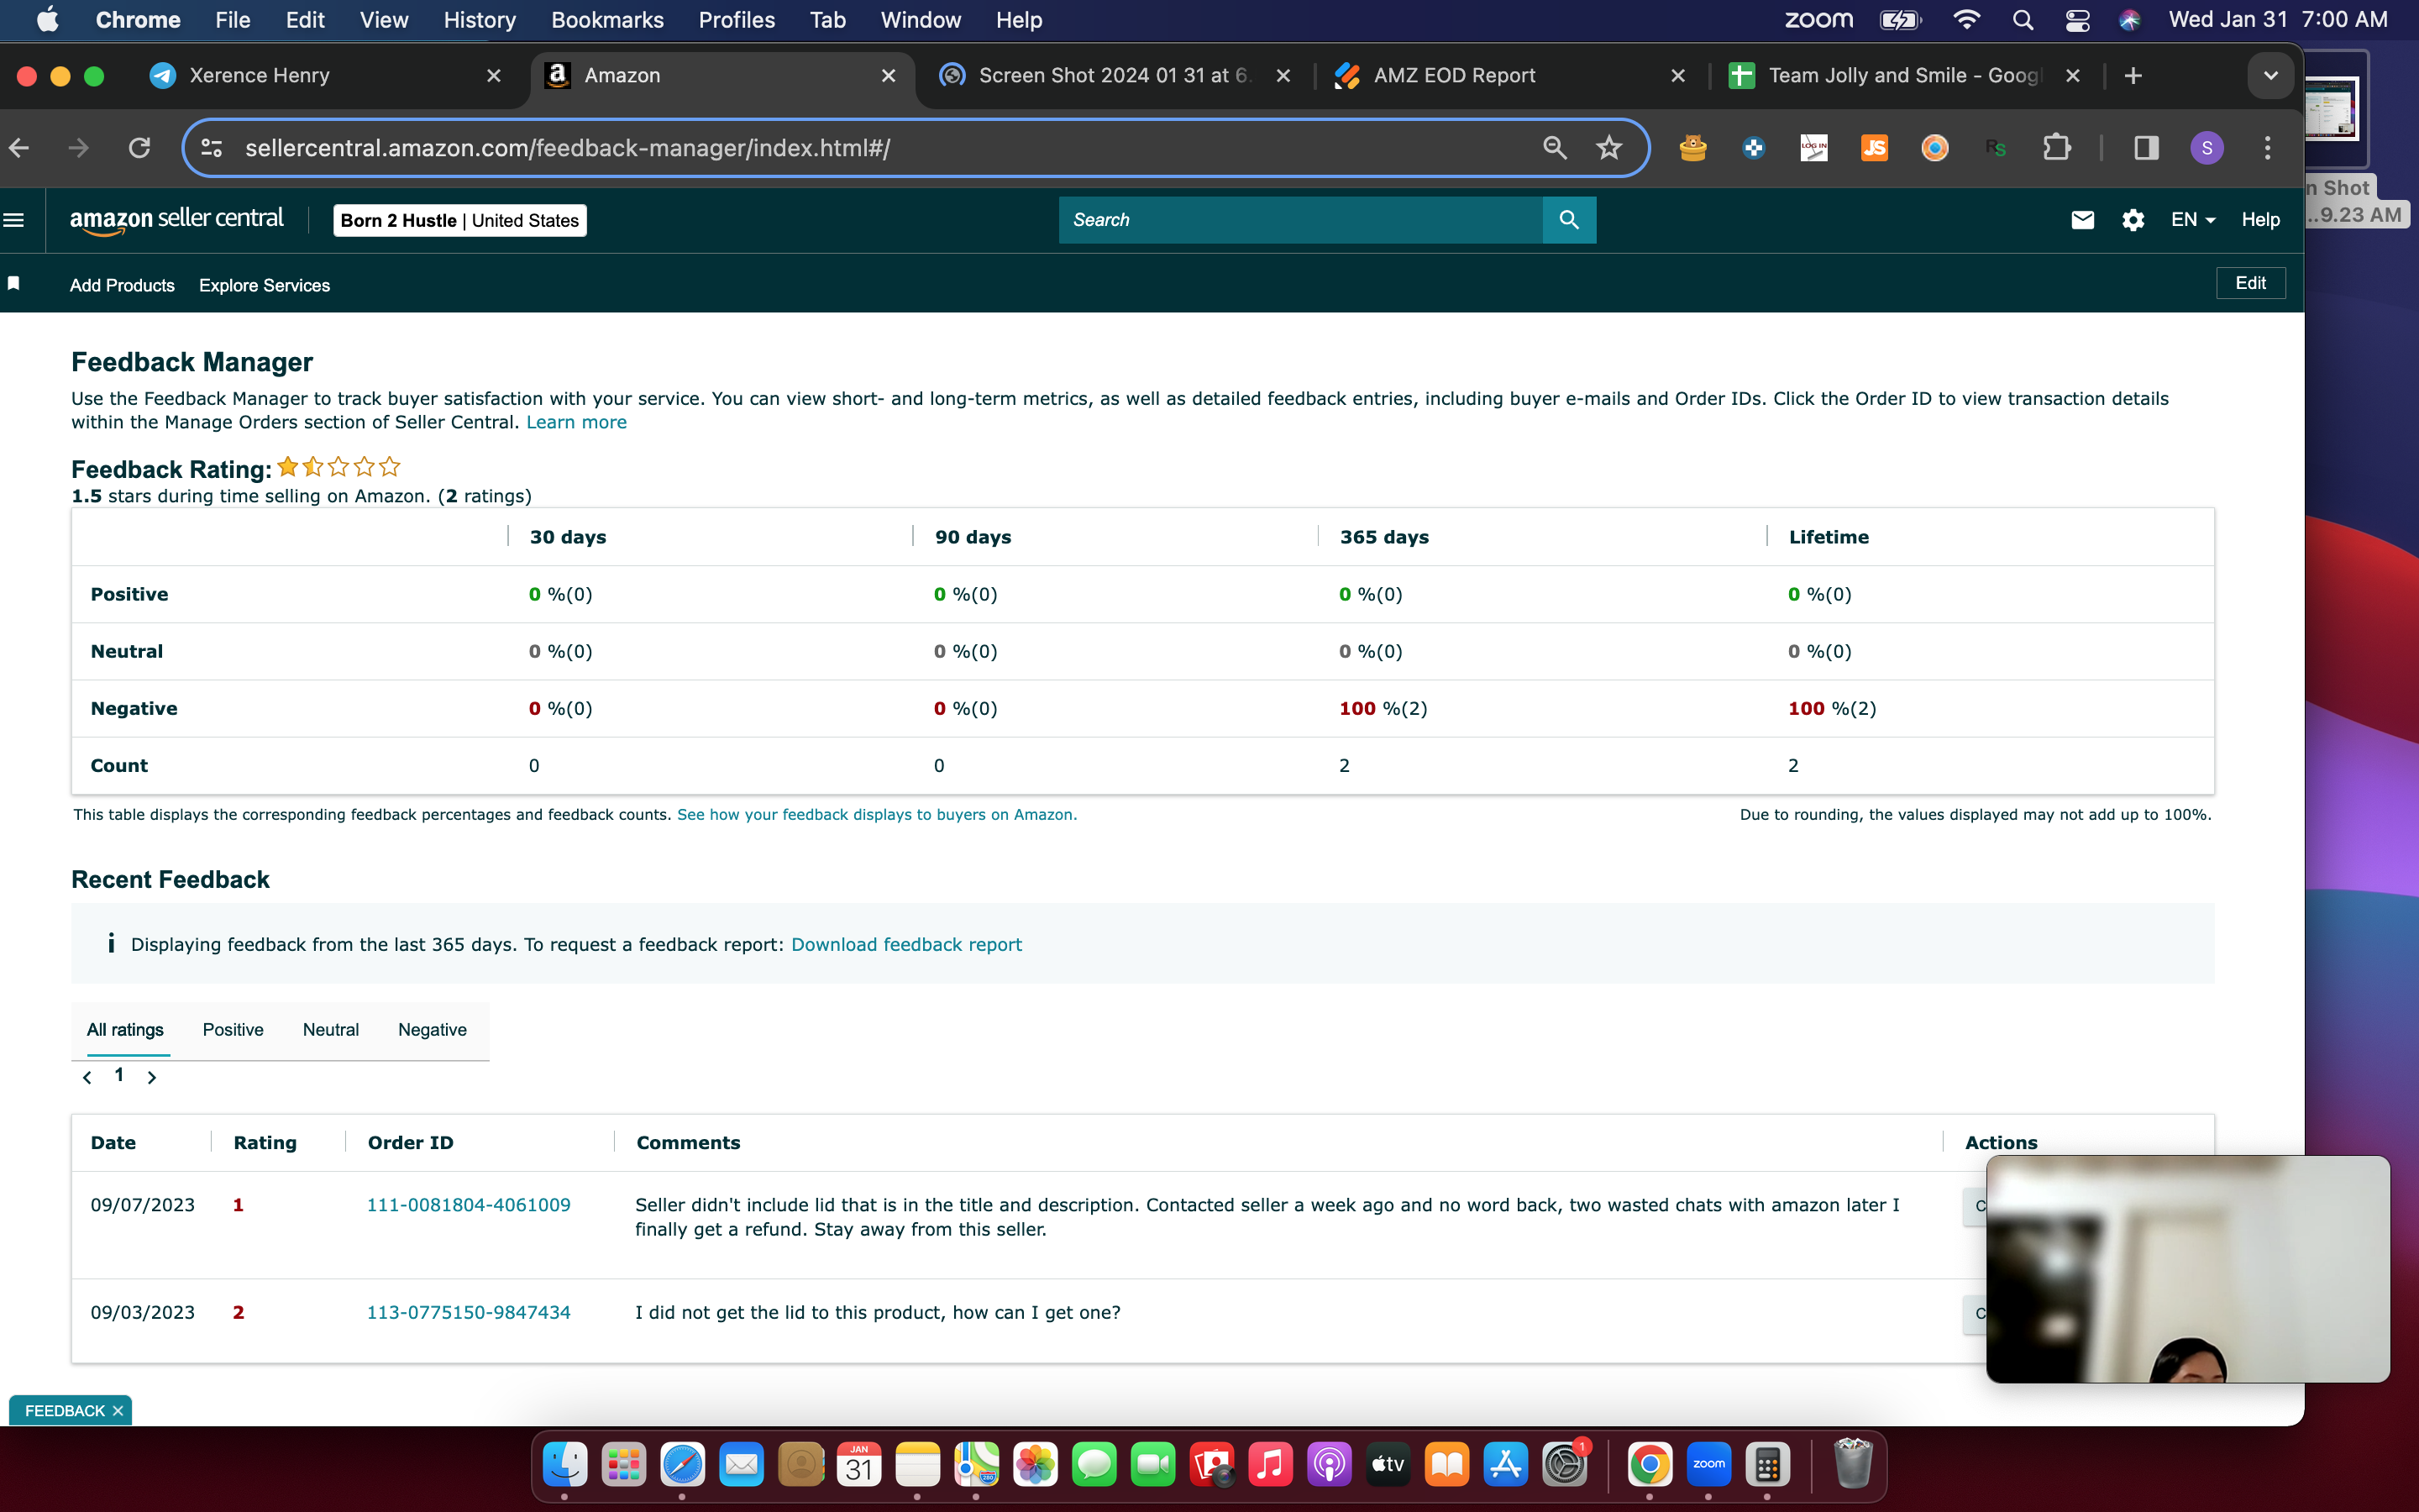
Task: Click the Amazon Seller Central logo
Action: (x=177, y=220)
